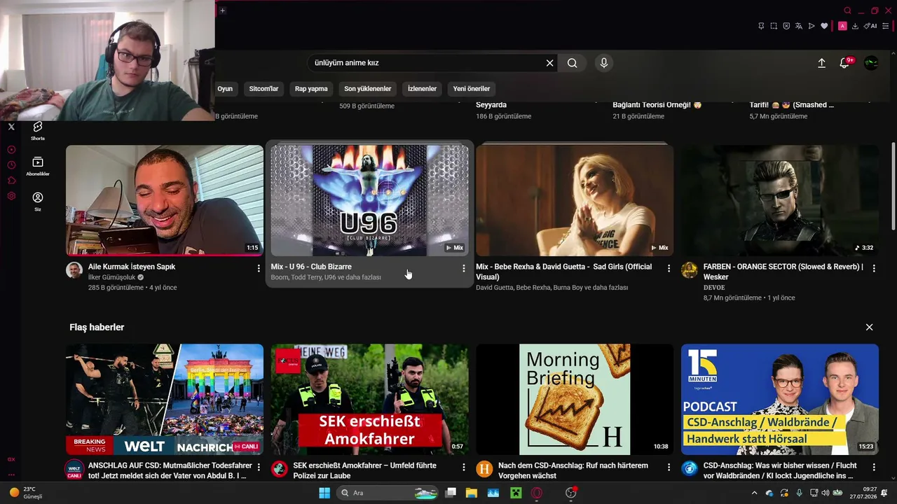The width and height of the screenshot is (897, 504).
Task: Open options for SEK erschießt Amokfahrer video
Action: click(x=463, y=467)
